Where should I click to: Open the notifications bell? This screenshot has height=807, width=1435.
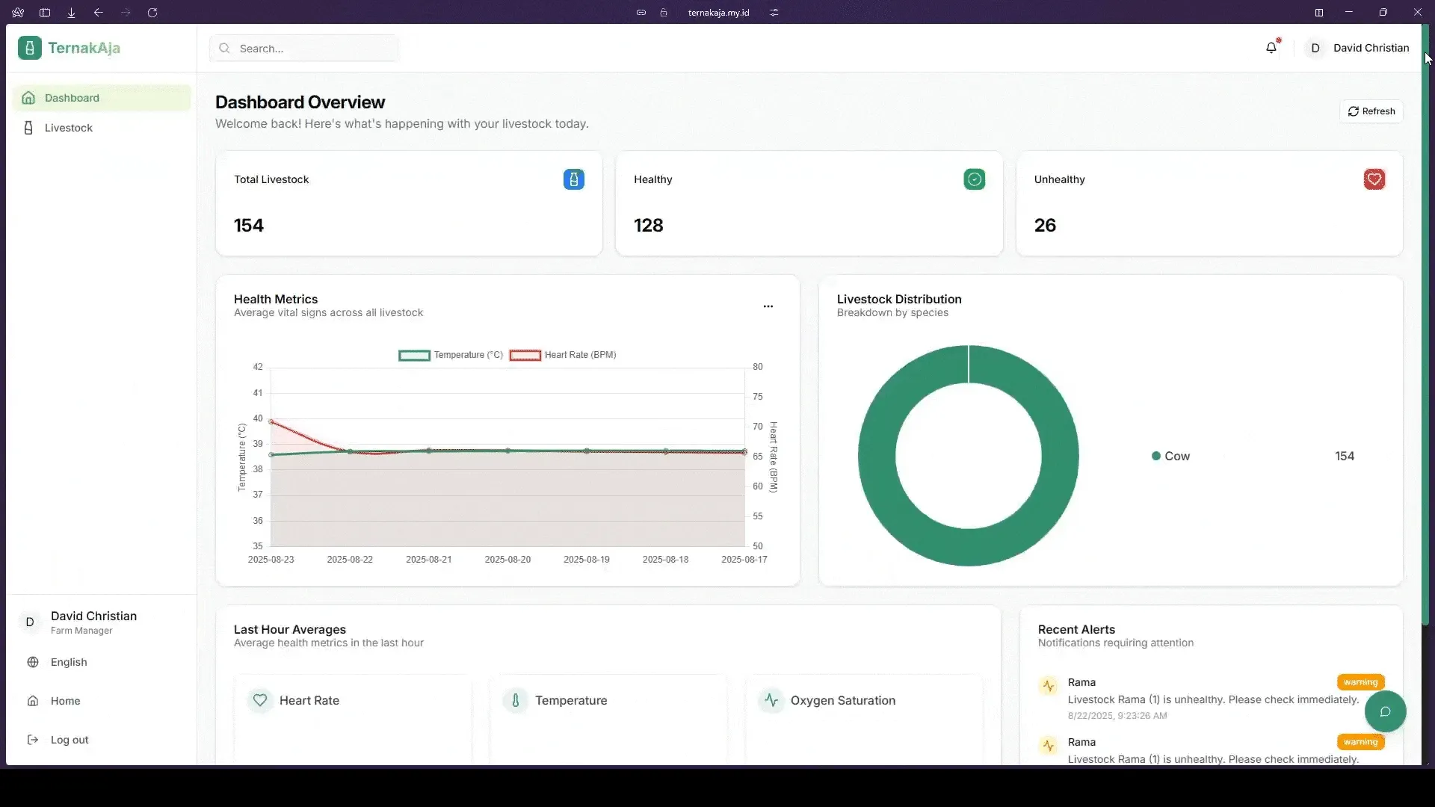click(x=1272, y=47)
